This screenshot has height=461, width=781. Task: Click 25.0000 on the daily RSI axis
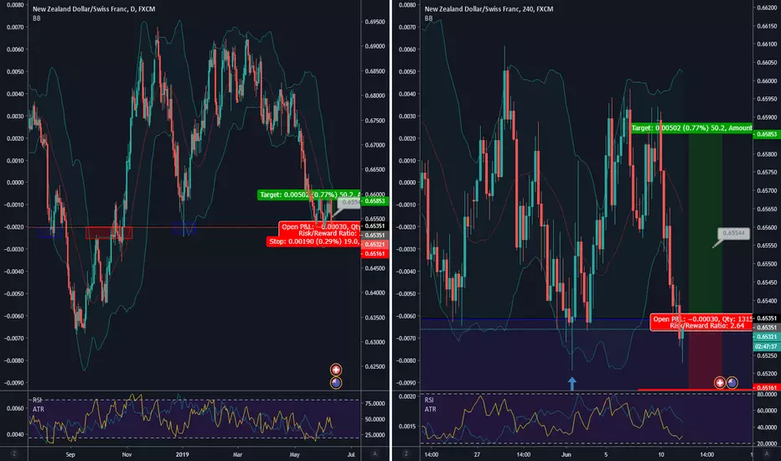(x=375, y=435)
